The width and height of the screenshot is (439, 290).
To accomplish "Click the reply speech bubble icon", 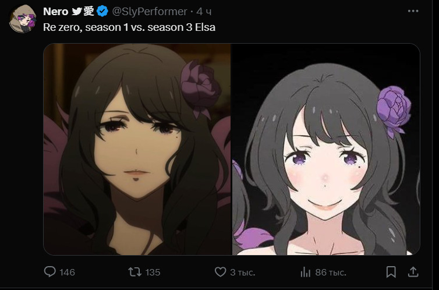I will tap(50, 272).
